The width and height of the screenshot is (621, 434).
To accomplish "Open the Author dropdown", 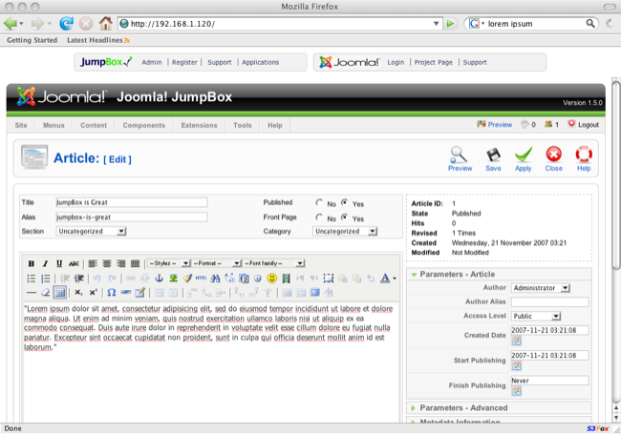I will [x=540, y=288].
